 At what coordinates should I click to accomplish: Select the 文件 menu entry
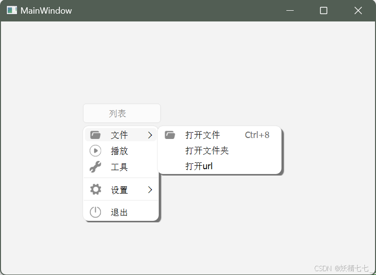point(121,135)
